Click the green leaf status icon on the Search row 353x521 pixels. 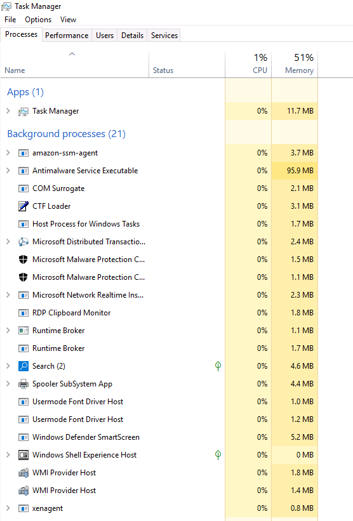tap(218, 366)
